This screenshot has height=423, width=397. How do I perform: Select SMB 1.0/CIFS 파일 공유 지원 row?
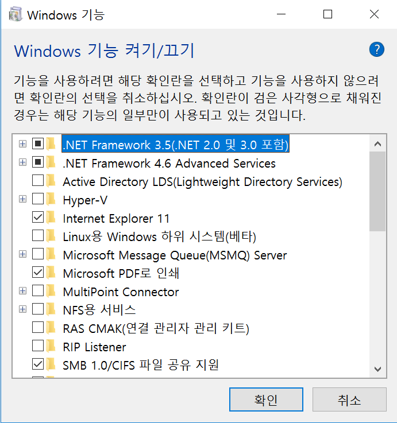coord(141,365)
